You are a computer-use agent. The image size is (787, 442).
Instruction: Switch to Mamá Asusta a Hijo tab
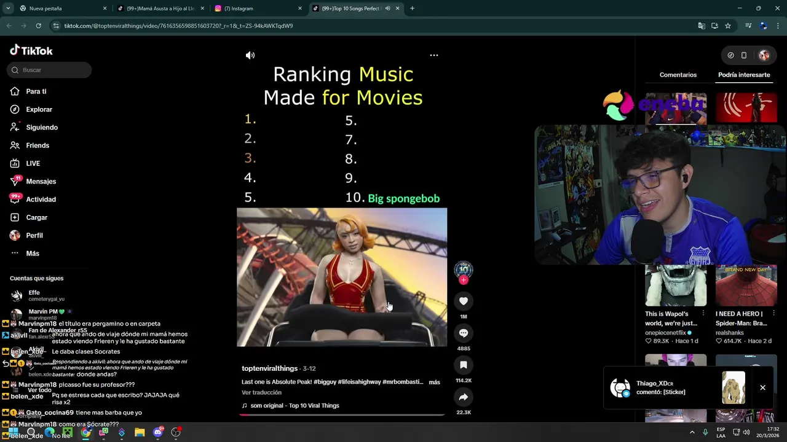click(161, 9)
